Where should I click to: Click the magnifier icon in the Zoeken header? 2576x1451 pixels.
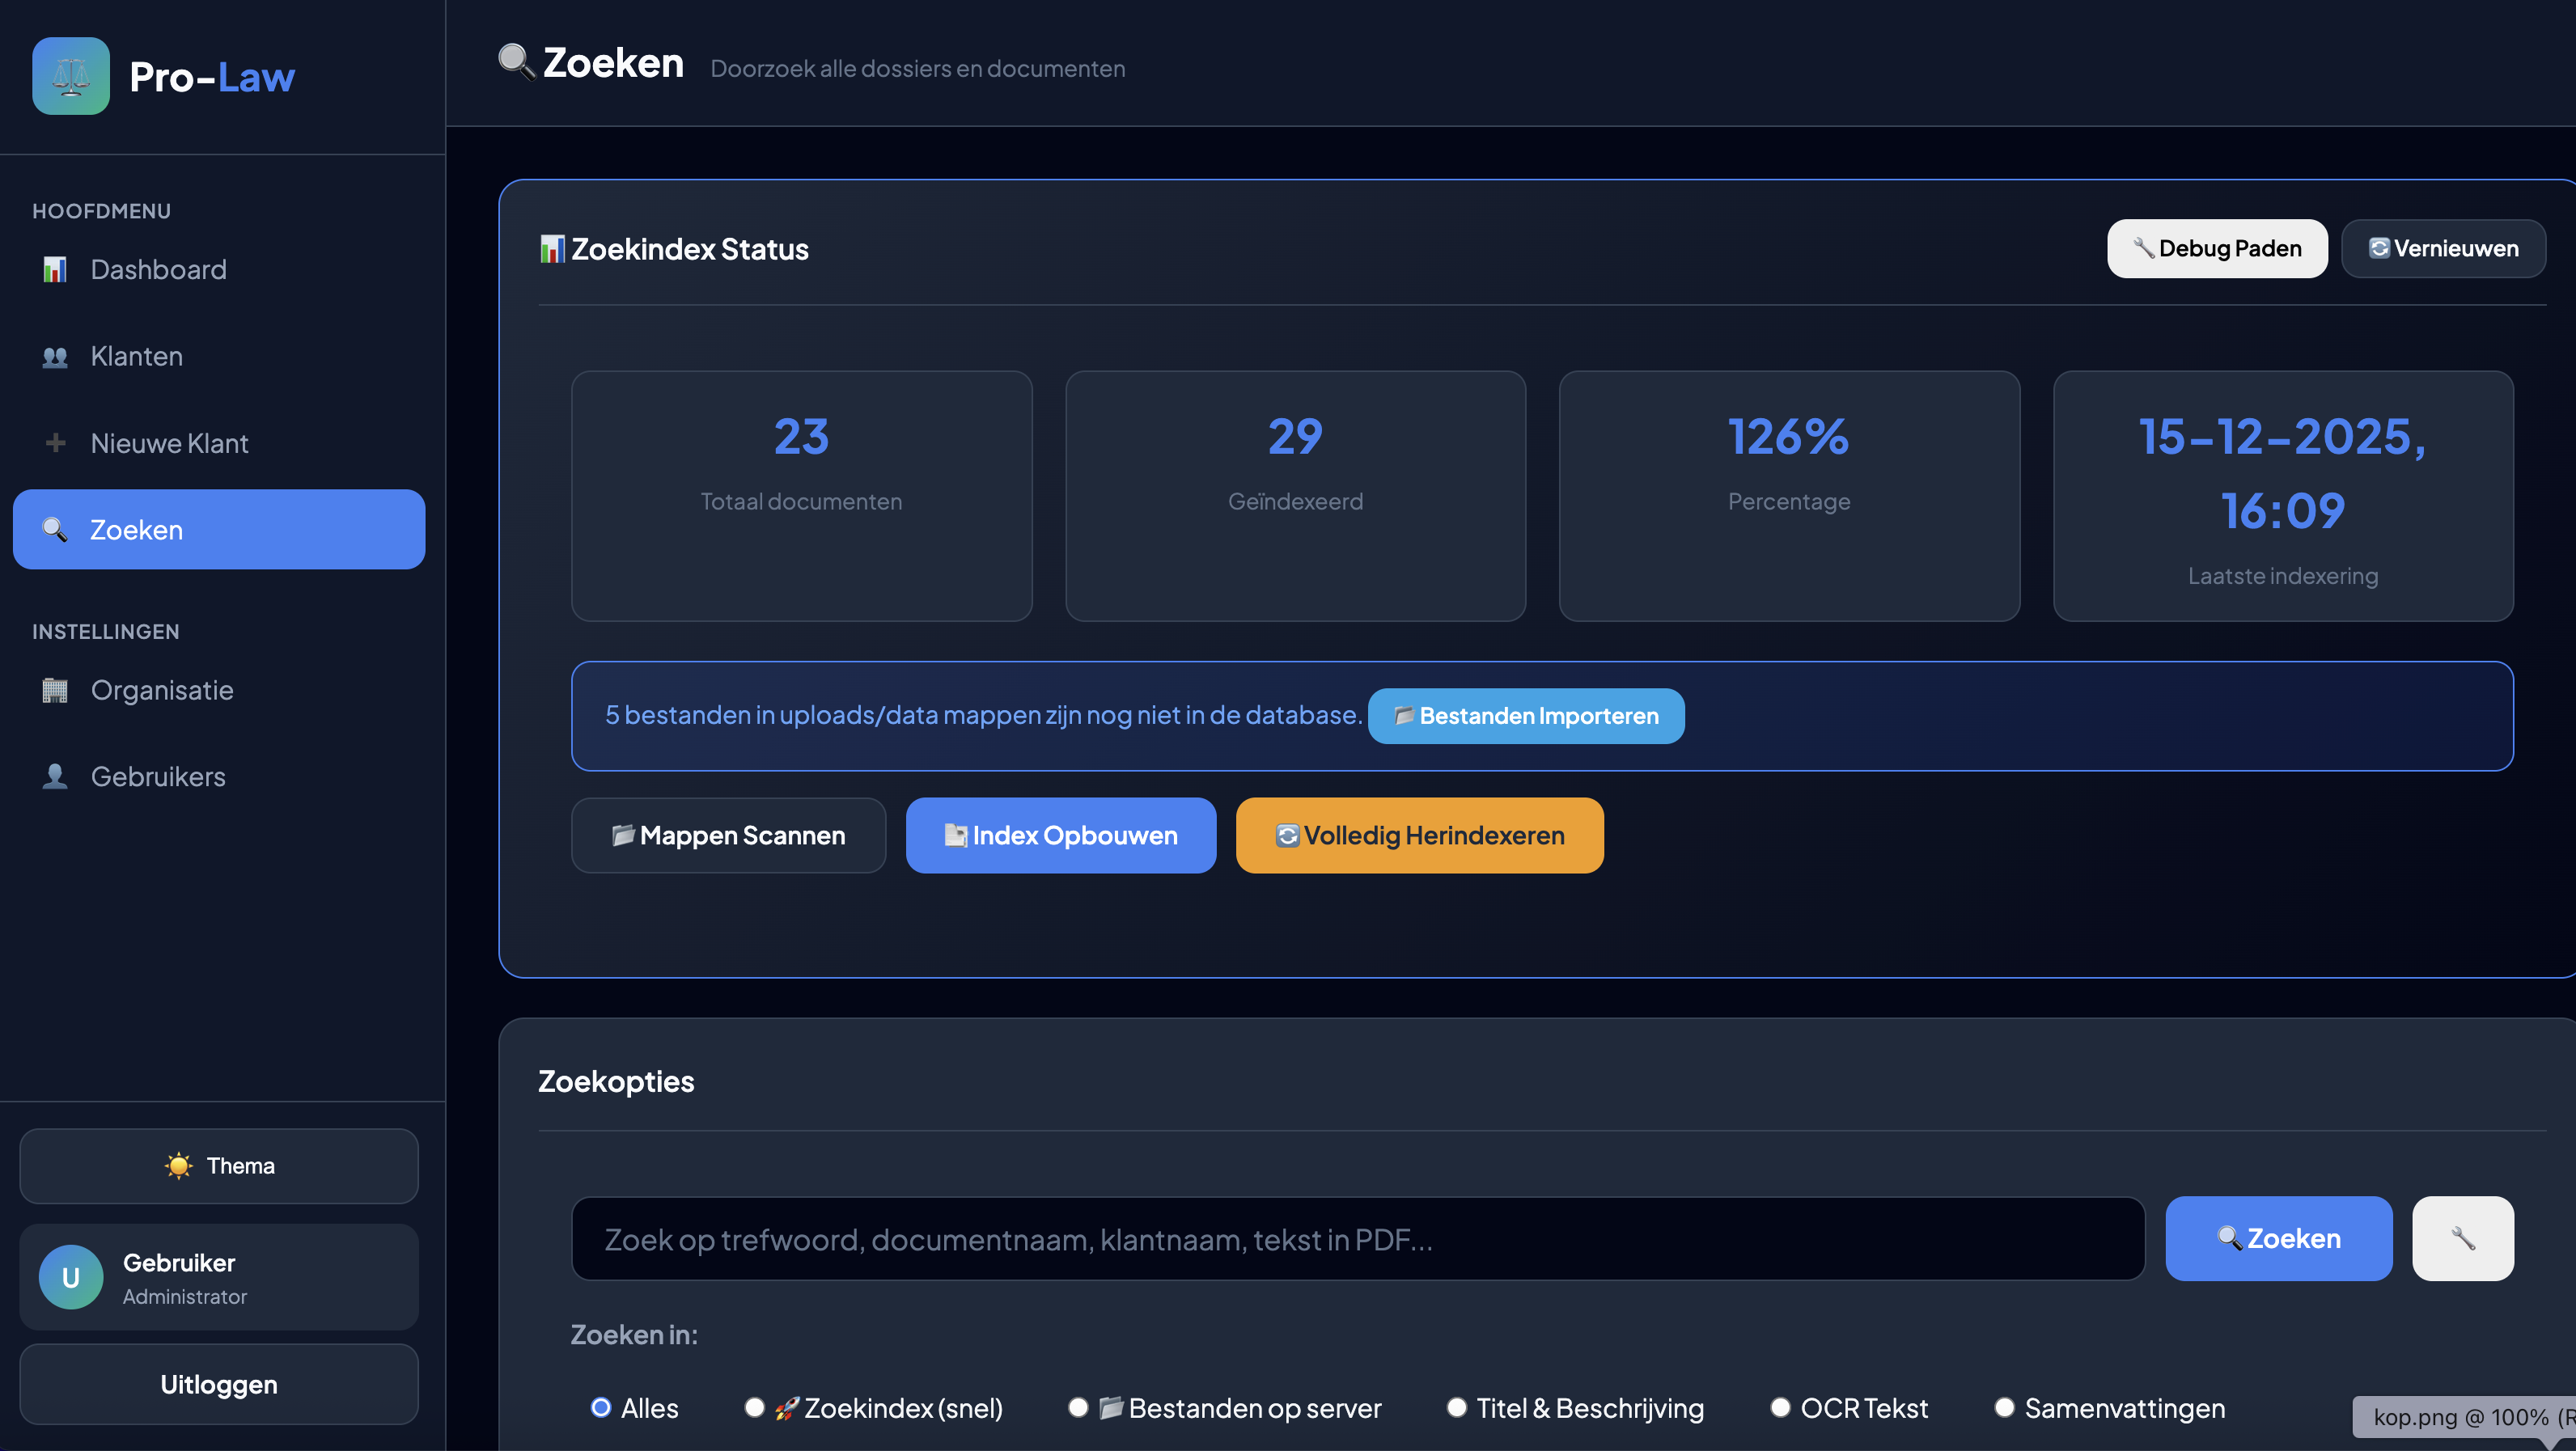pyautogui.click(x=514, y=62)
